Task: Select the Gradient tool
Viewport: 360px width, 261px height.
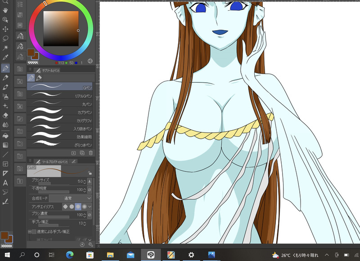Action: 5,145
